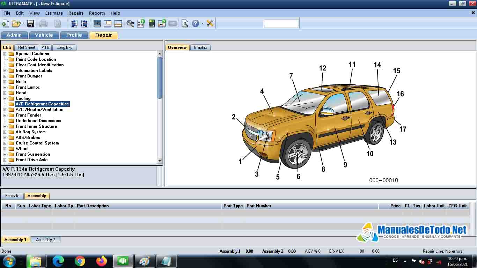Image resolution: width=477 pixels, height=268 pixels.
Task: Switch to the Graphic tab
Action: point(200,47)
